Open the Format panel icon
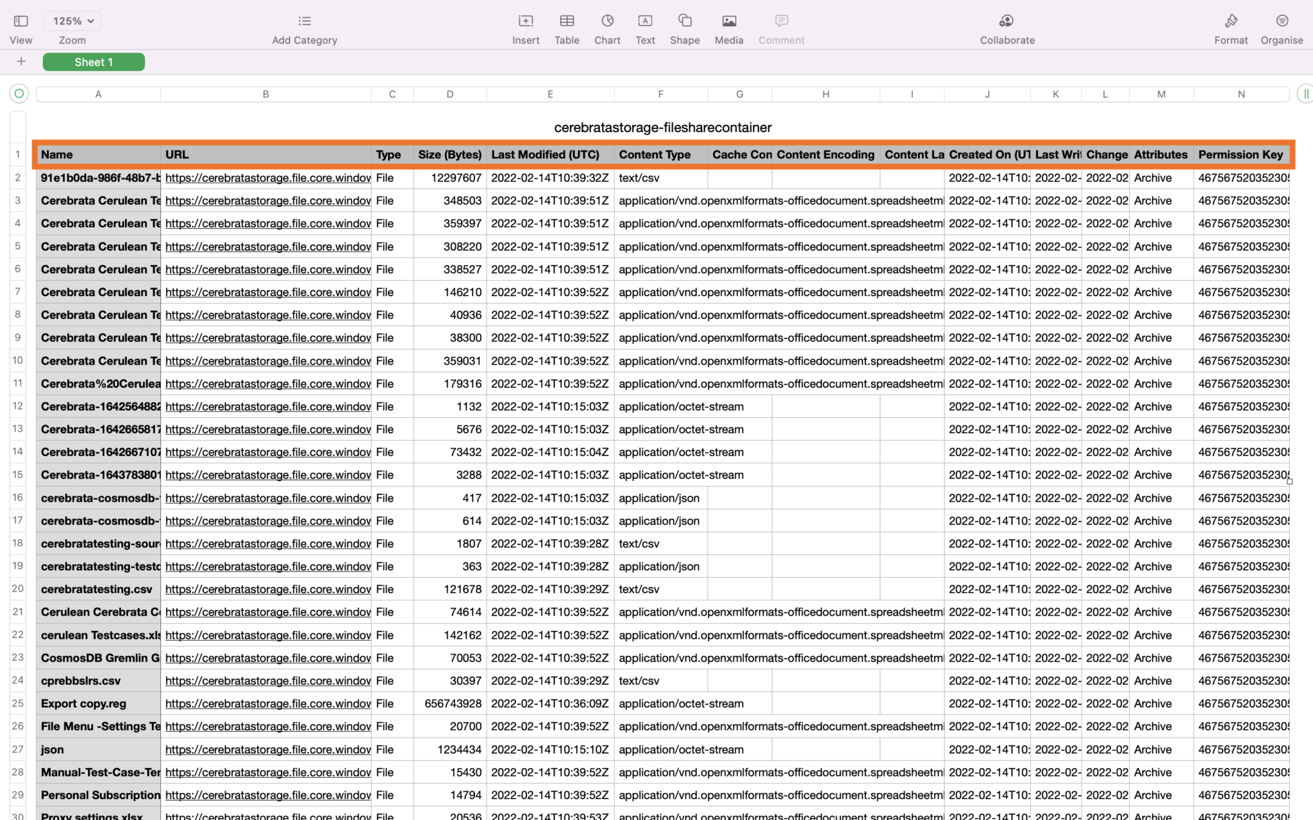Viewport: 1313px width, 820px height. (x=1231, y=21)
